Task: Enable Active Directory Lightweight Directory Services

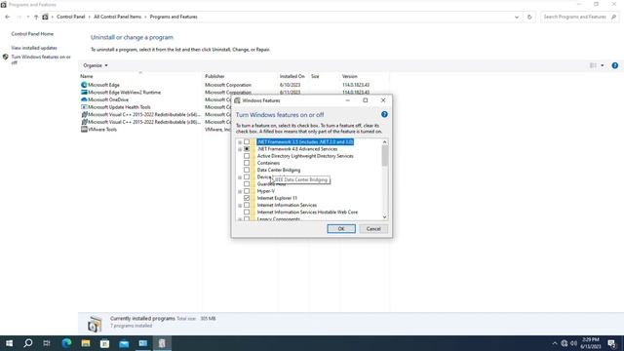Action: tap(247, 156)
